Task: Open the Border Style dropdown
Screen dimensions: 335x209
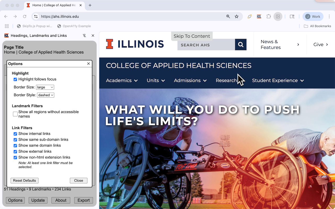Action: tap(46, 95)
